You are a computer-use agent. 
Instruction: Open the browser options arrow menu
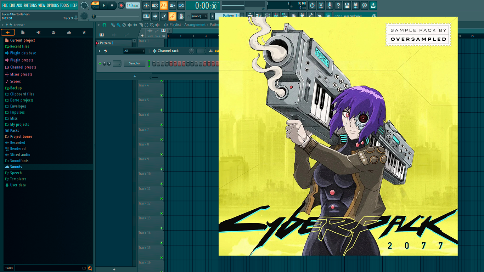coord(3,25)
